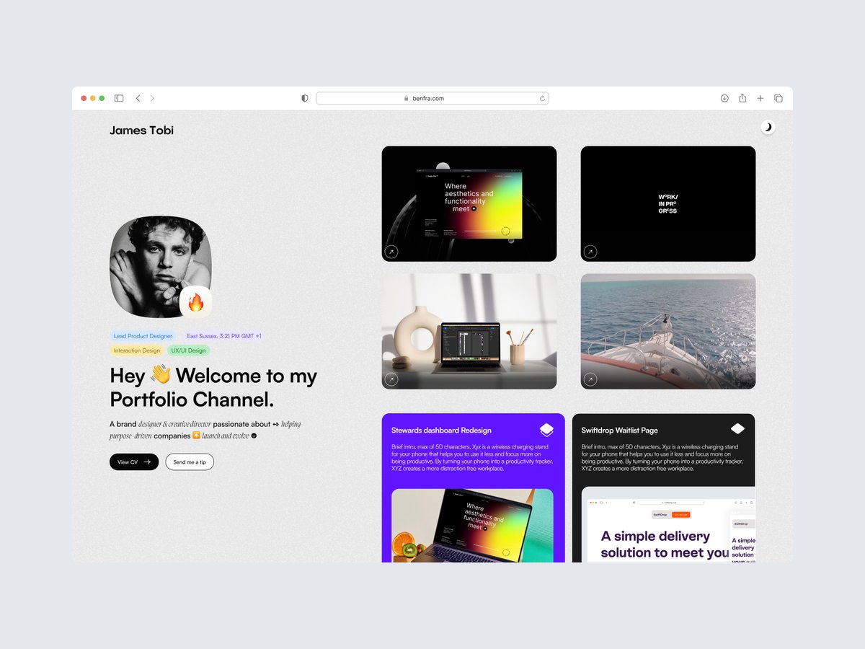Select the UX/UI Design tag
The width and height of the screenshot is (865, 649).
(189, 350)
